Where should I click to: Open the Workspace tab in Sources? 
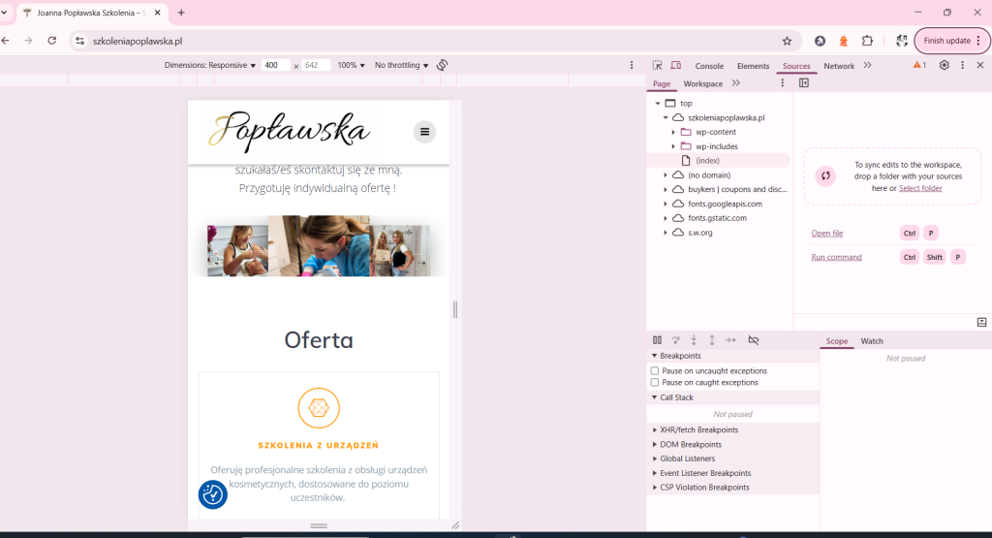(x=703, y=83)
